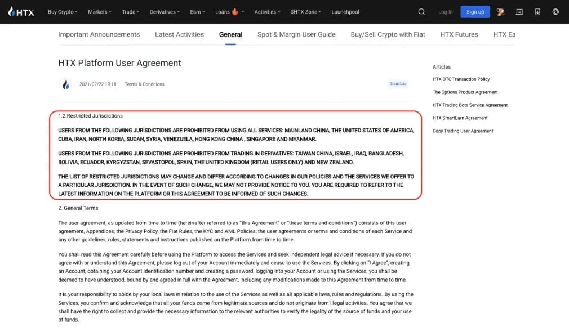Click the app download icon
569x328 pixels.
point(537,12)
